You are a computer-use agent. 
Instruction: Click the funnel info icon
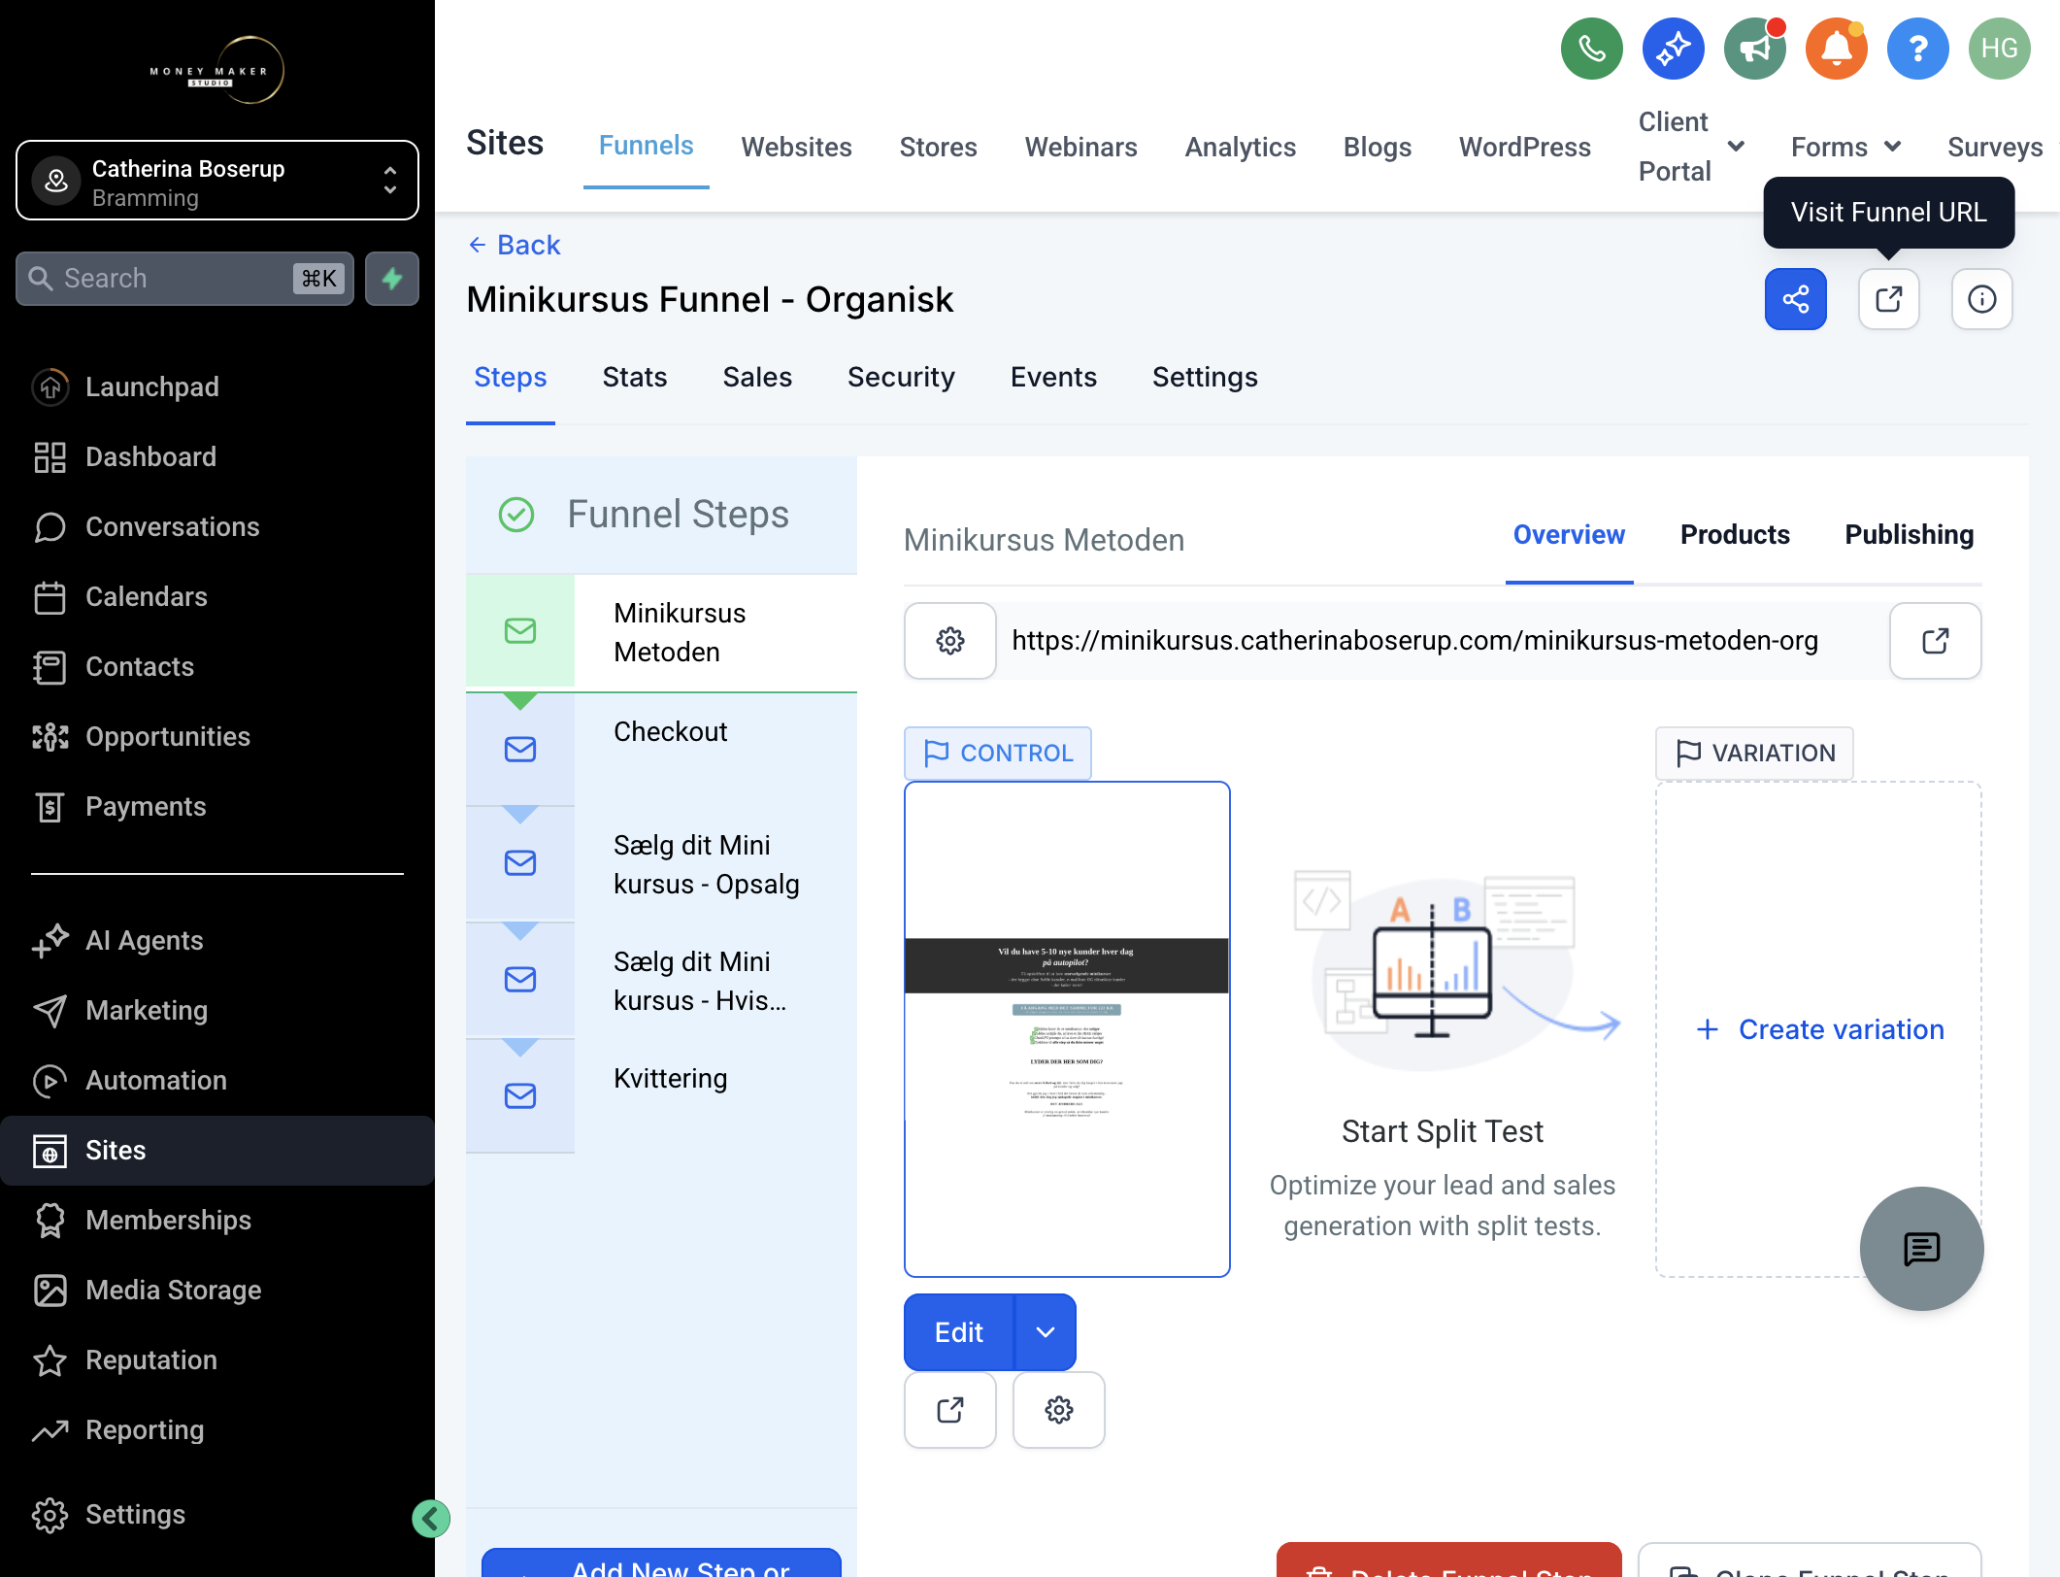point(1981,299)
